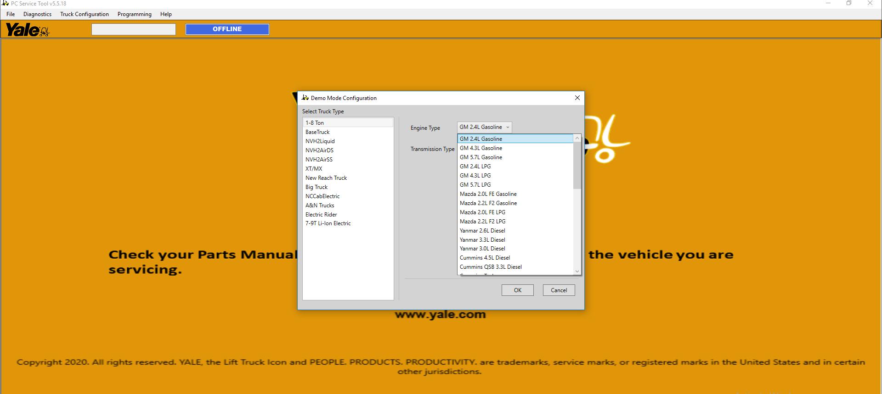
Task: Click the empty field beside Yale logo
Action: 134,29
